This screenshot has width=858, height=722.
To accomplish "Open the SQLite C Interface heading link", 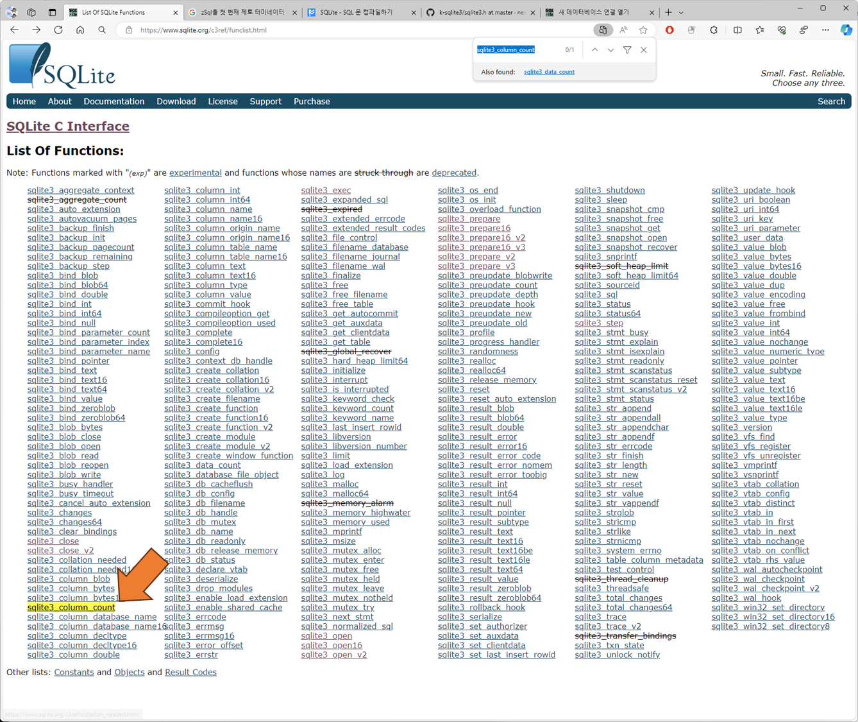I will (x=68, y=126).
